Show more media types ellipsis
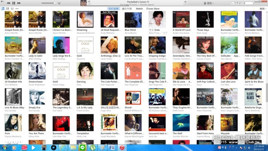This screenshot has height=151, width=268. coord(17,8)
